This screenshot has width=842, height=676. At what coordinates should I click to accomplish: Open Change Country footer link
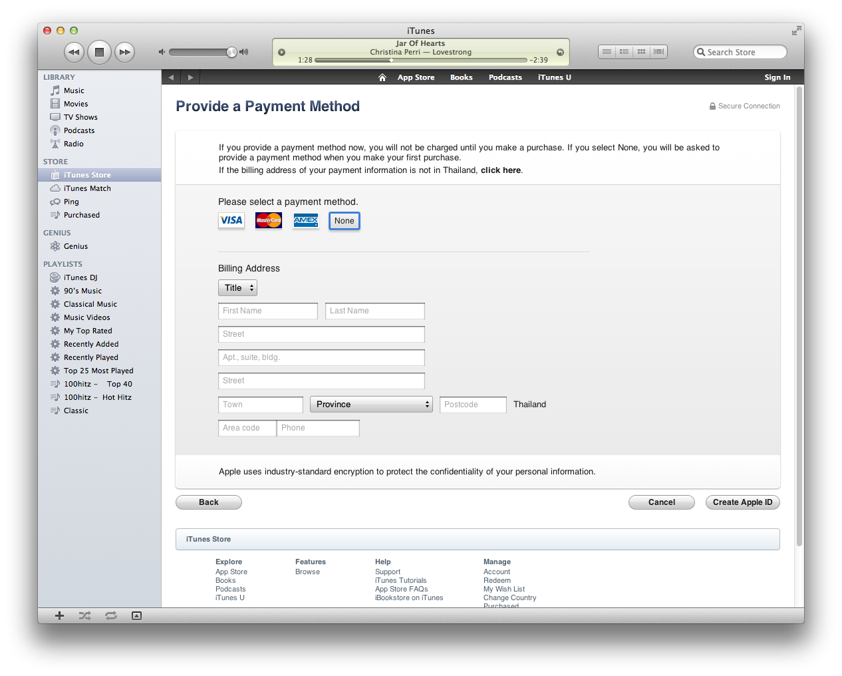[509, 597]
